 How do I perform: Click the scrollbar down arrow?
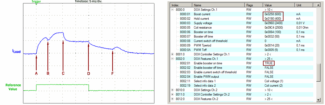(x=318, y=100)
